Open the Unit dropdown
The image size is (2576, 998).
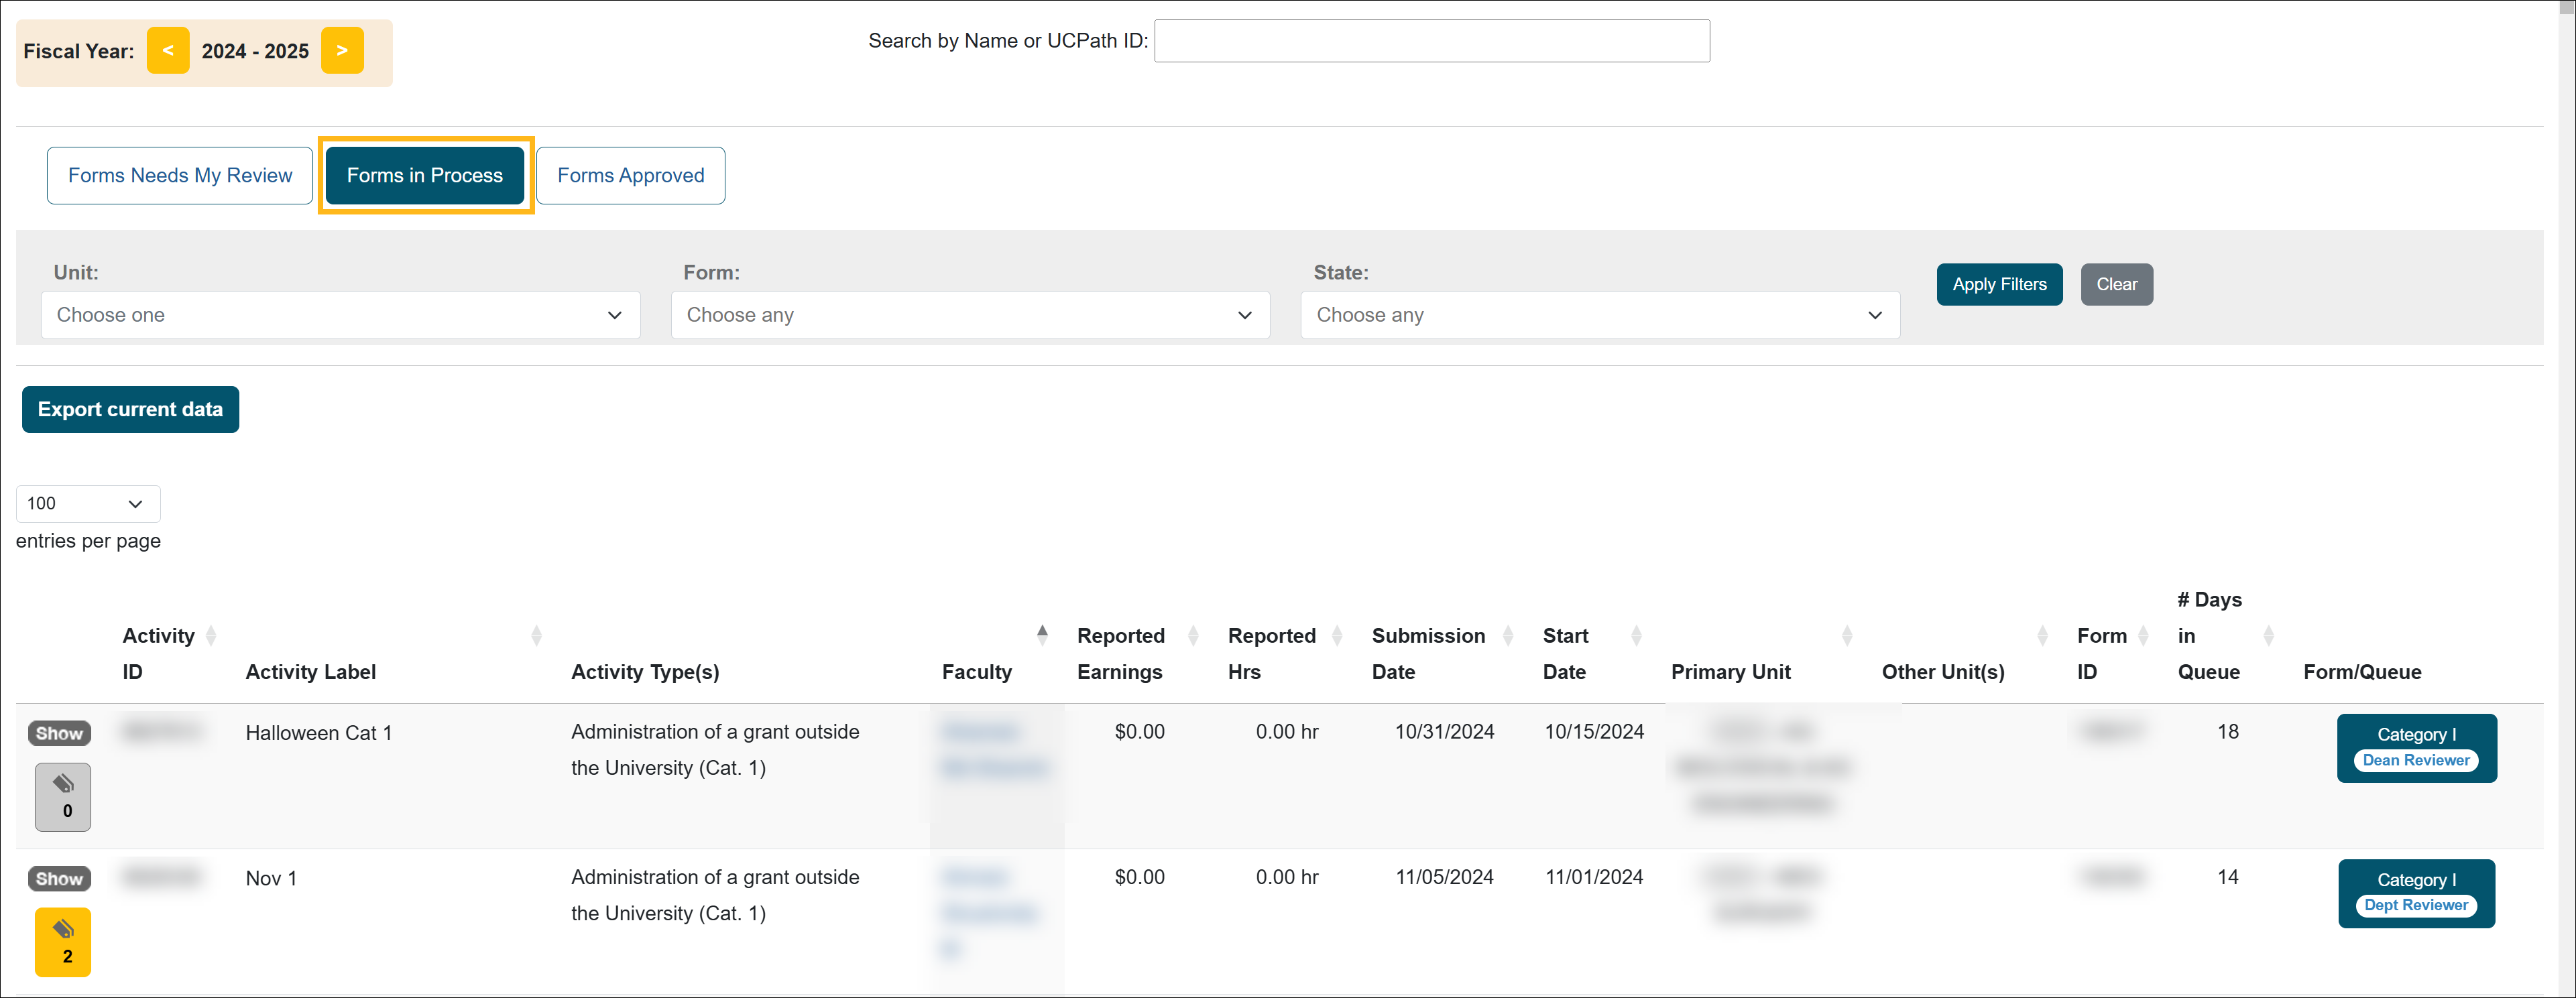[340, 315]
